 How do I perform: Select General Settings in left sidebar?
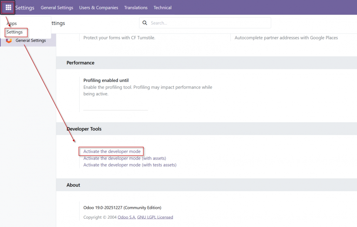pos(30,40)
